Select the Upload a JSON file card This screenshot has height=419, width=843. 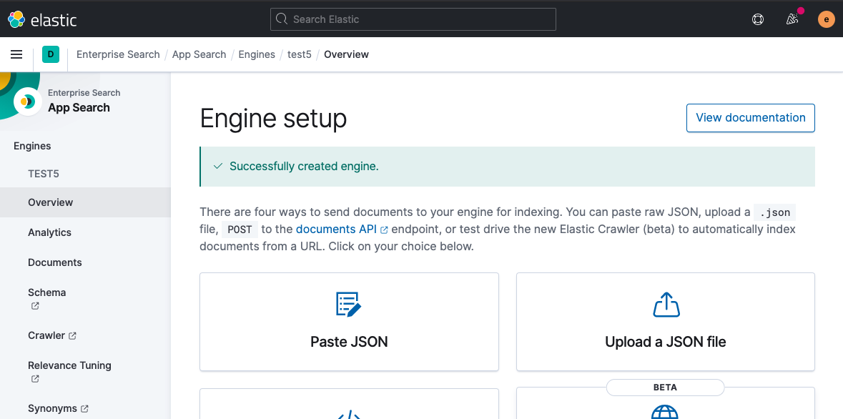click(x=666, y=322)
